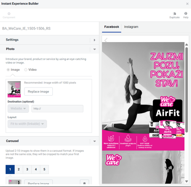Screen dimensions: 191x187
Task: Click the Carousel section header
Action: [x=50, y=141]
